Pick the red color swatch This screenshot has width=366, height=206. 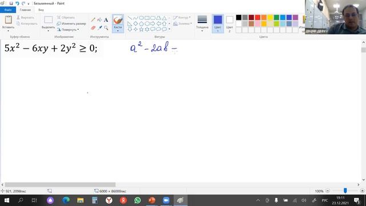(x=257, y=18)
